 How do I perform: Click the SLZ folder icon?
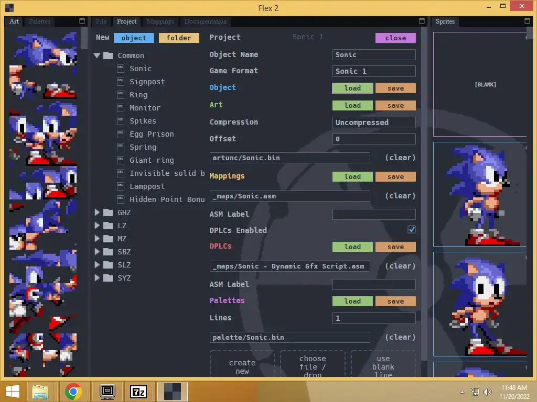coord(108,264)
